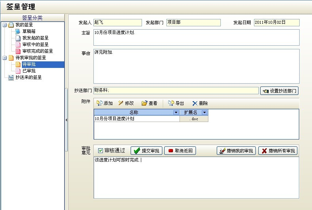Click the 提交审批 button
This screenshot has height=210, width=312.
(x=146, y=151)
